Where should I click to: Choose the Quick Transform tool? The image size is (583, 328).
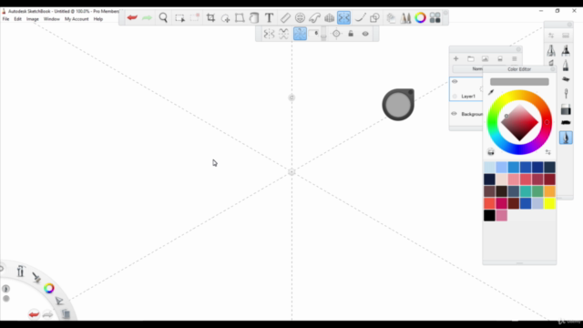tap(195, 17)
